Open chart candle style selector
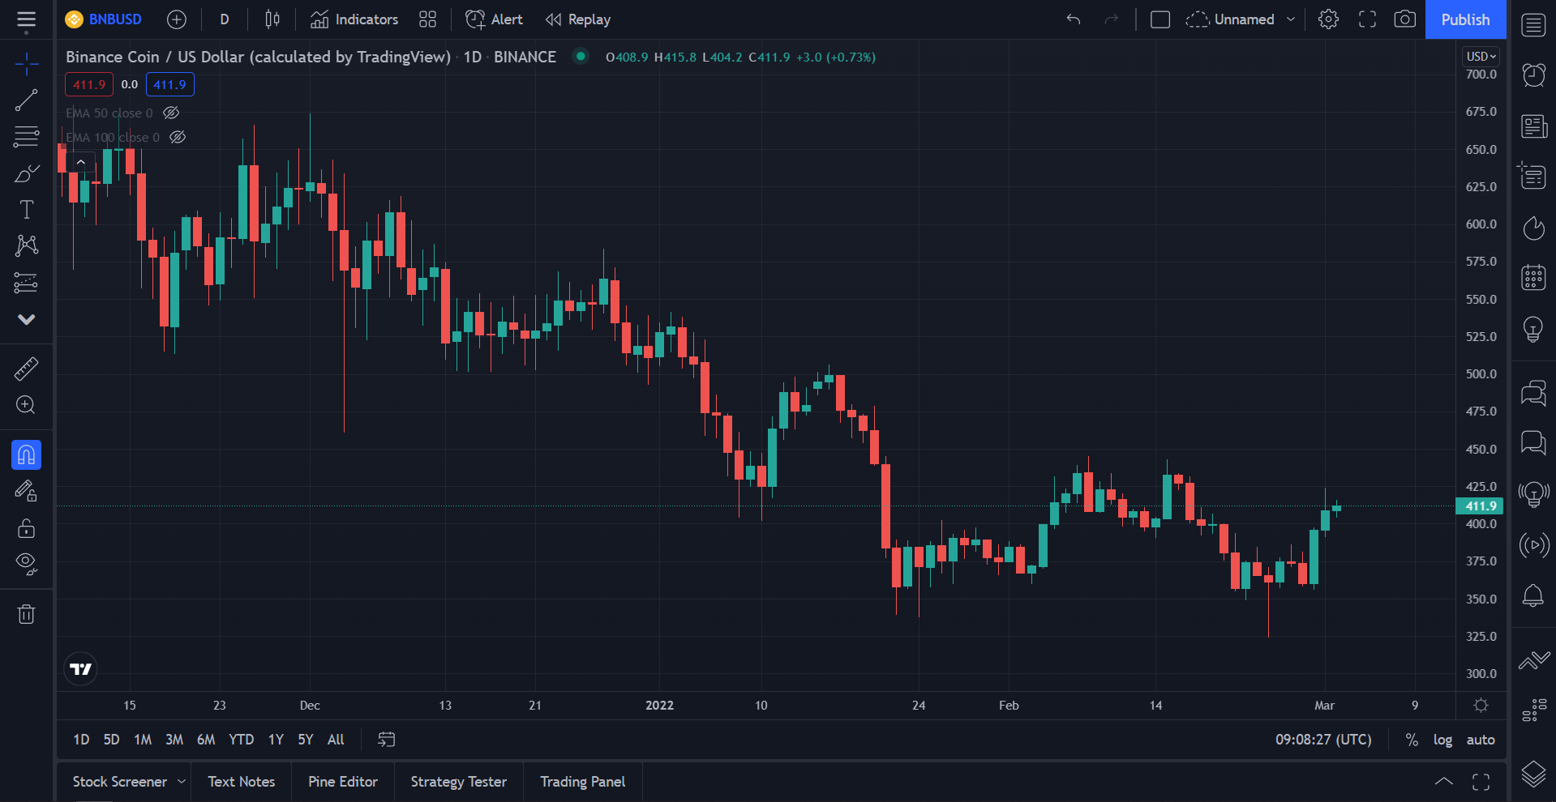 point(272,19)
